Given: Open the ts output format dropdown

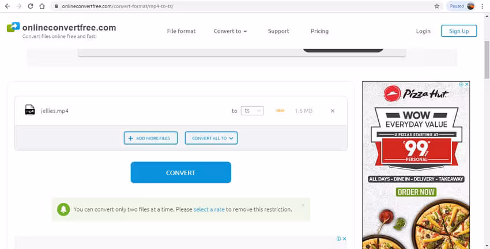Looking at the screenshot, I should 252,111.
